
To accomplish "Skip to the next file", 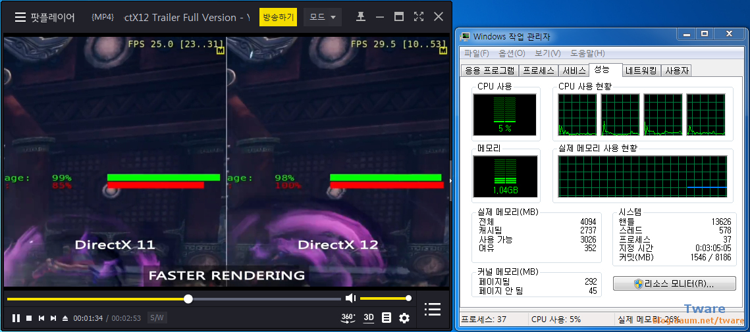I will click(x=53, y=318).
